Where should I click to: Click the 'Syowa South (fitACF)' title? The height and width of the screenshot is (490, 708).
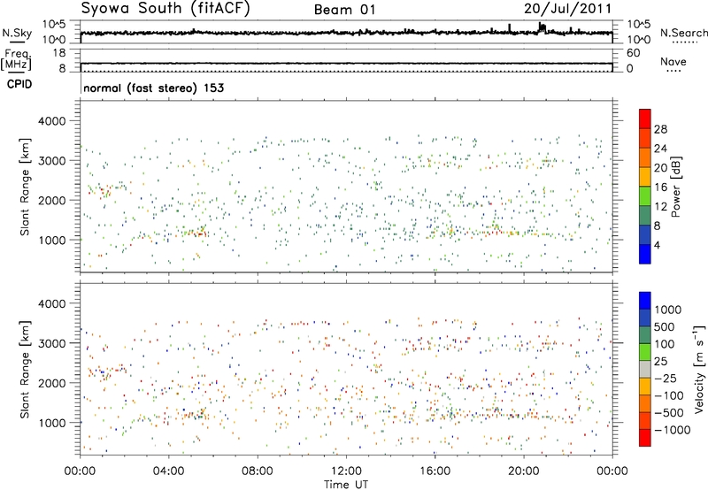click(165, 9)
